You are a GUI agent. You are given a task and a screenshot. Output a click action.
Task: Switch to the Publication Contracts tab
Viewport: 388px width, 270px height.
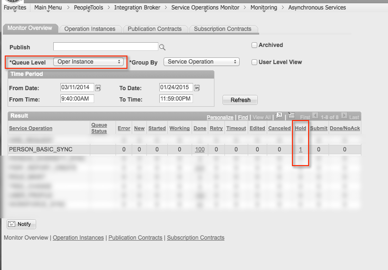click(155, 29)
